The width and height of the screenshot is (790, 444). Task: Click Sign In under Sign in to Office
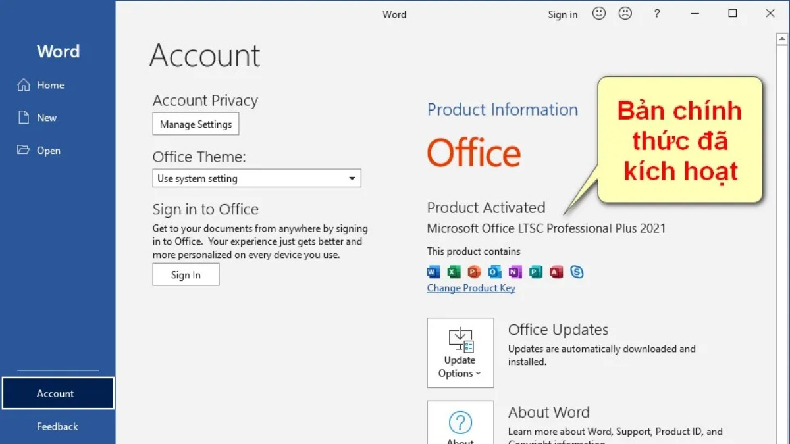pyautogui.click(x=186, y=275)
